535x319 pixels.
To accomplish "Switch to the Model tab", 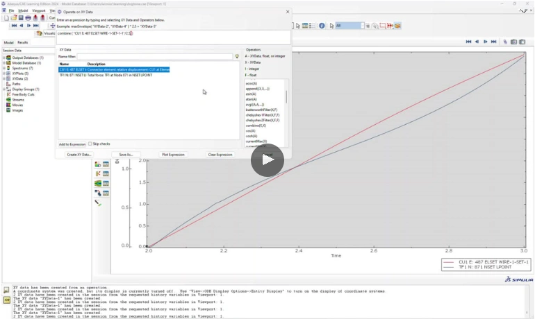I will tap(8, 42).
